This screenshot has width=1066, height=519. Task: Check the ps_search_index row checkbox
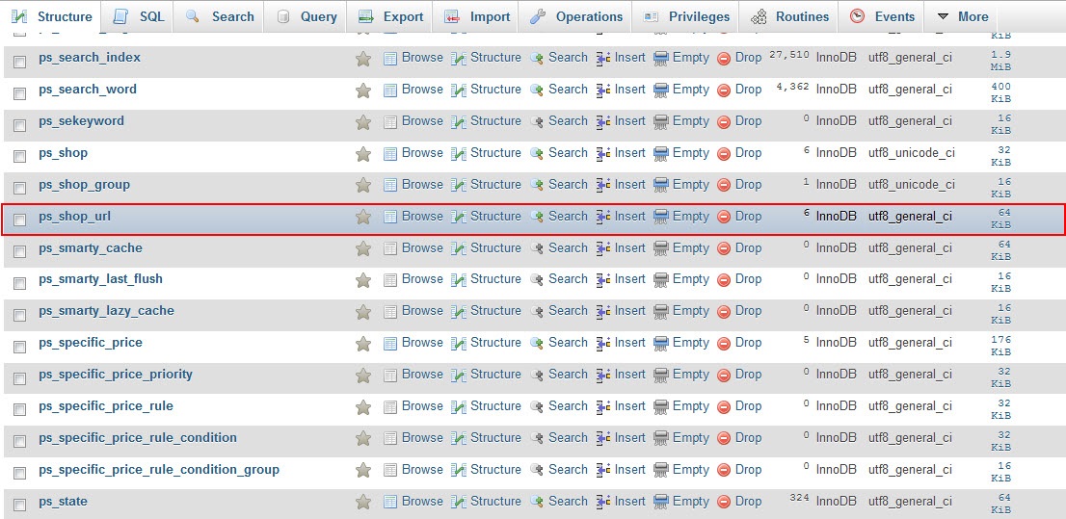[x=19, y=62]
